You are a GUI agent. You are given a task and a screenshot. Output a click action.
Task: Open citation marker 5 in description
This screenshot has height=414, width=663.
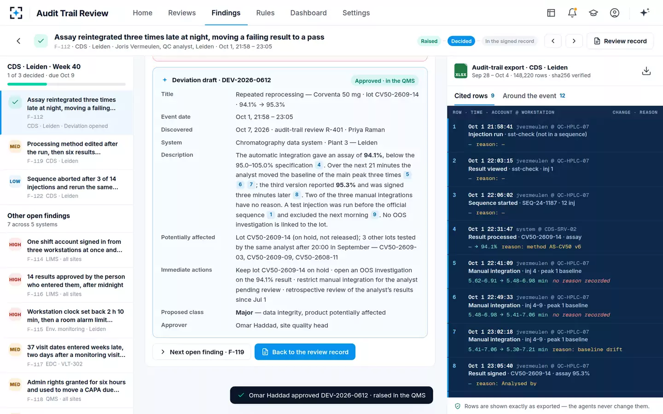(x=407, y=175)
